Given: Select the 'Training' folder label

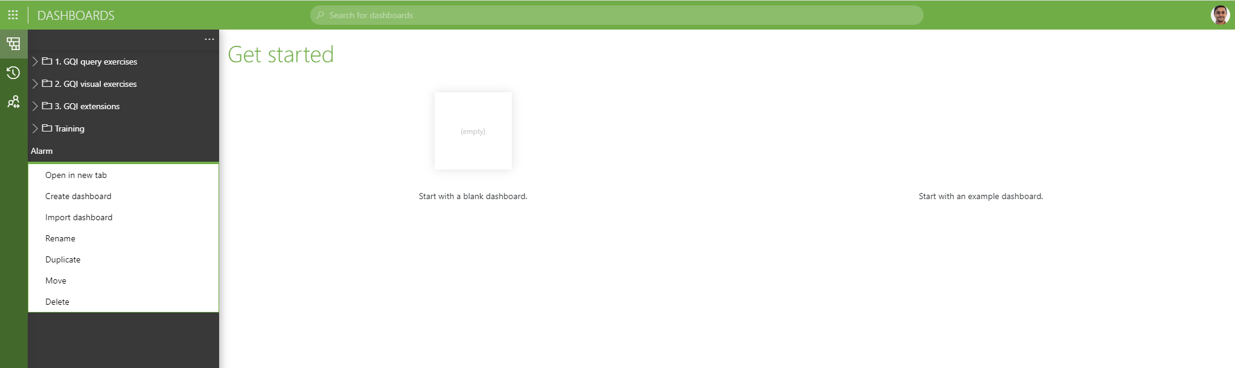Looking at the screenshot, I should pos(69,128).
